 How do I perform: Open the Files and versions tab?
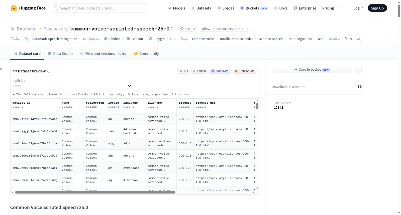[103, 54]
